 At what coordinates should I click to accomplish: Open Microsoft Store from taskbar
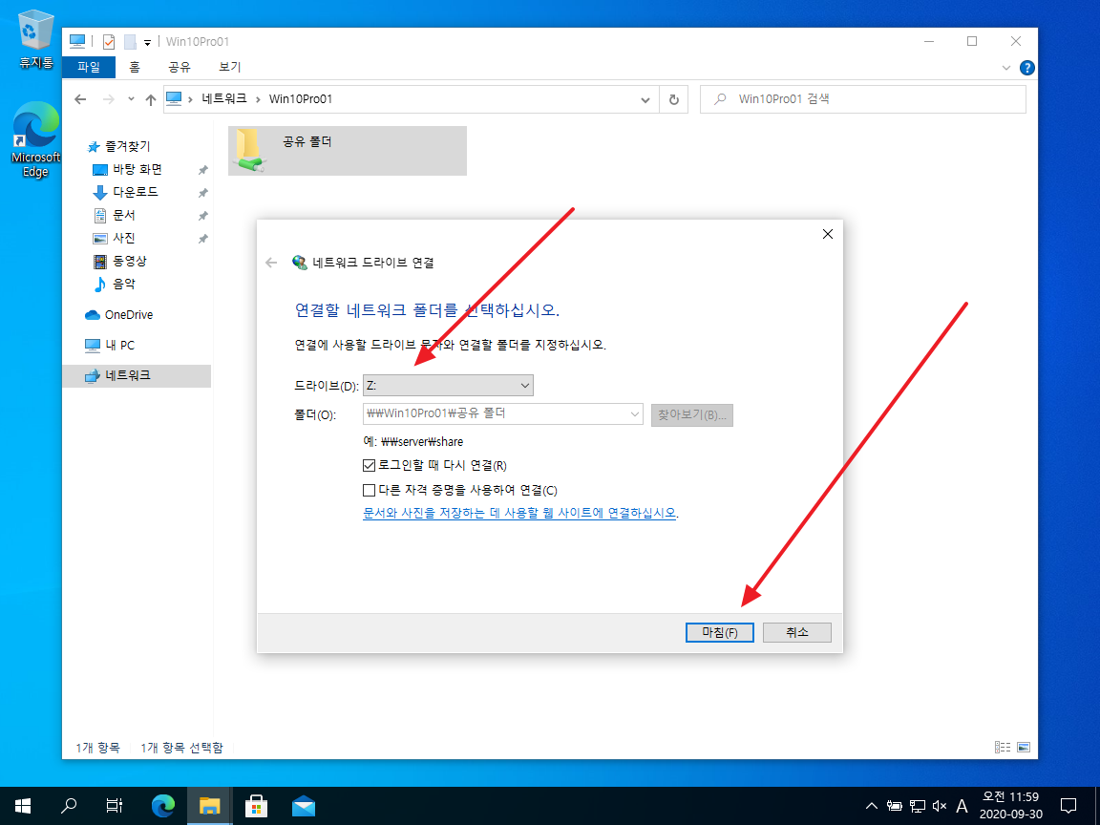(x=256, y=806)
